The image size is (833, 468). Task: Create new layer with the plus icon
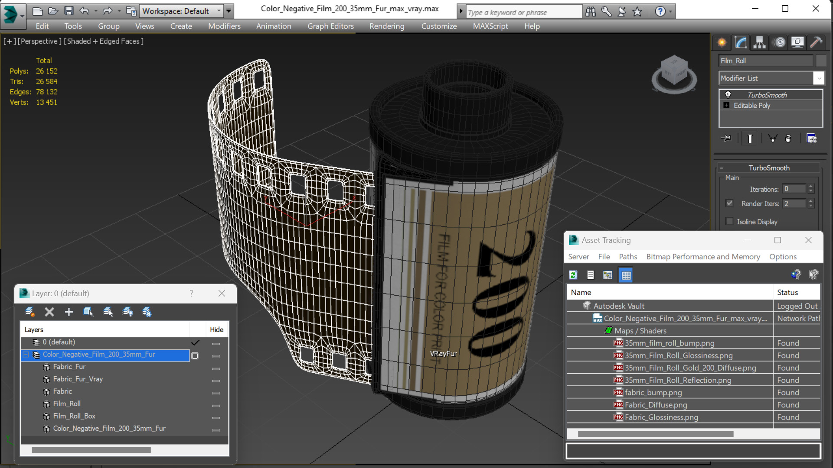(69, 312)
